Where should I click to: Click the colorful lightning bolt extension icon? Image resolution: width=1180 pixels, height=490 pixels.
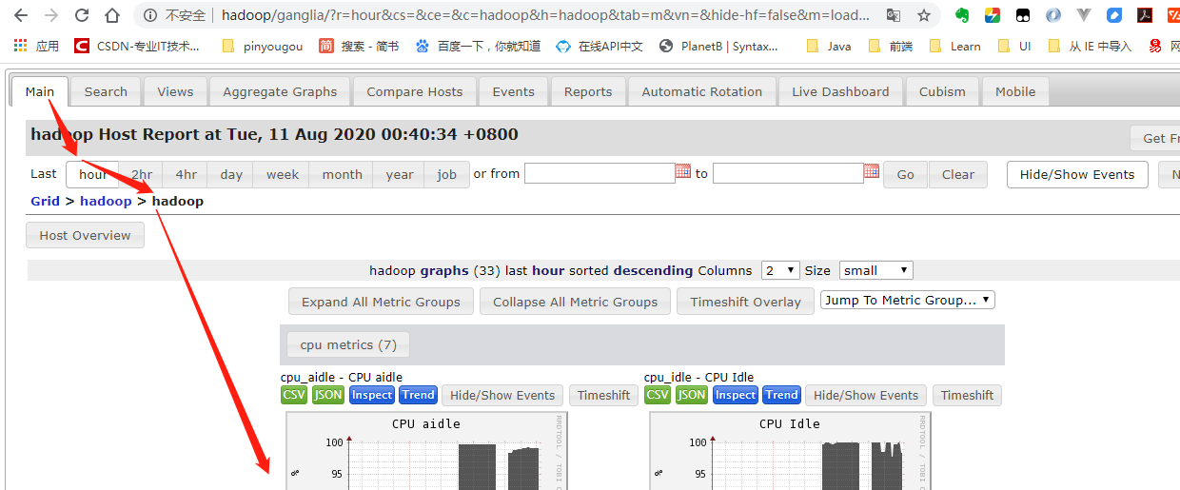click(992, 15)
